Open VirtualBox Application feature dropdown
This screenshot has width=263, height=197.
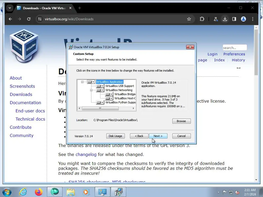pyautogui.click(x=91, y=82)
